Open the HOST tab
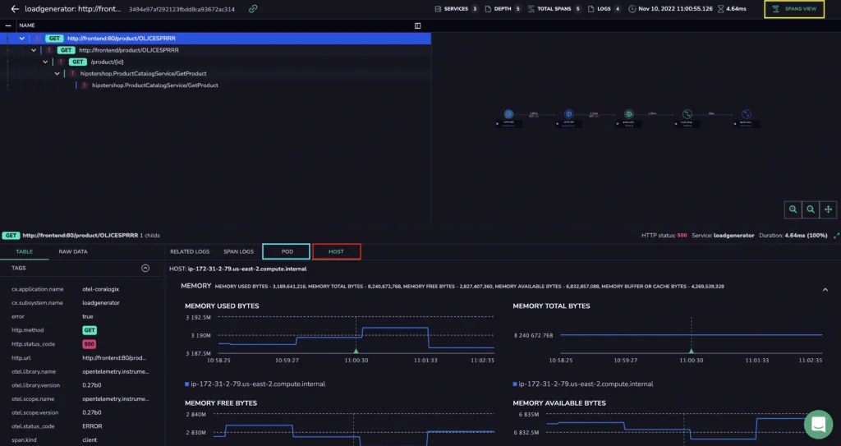Screen dimensions: 841x446 point(336,251)
